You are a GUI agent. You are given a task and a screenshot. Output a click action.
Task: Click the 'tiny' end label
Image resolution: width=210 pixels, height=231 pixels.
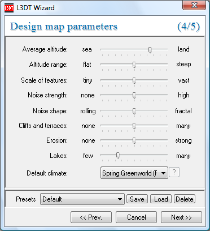pyautogui.click(x=88, y=80)
